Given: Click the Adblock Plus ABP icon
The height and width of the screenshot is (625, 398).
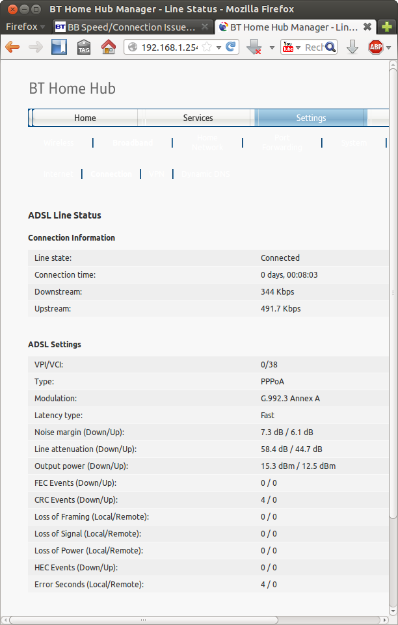Looking at the screenshot, I should [x=376, y=47].
